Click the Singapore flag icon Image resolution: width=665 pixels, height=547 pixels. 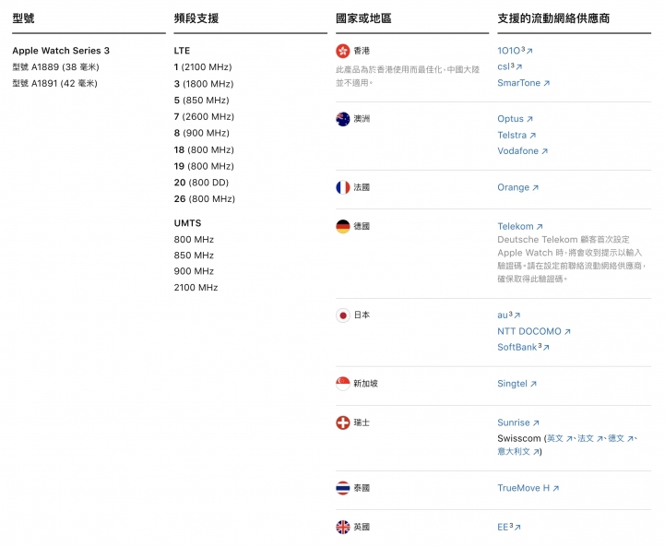pos(343,384)
